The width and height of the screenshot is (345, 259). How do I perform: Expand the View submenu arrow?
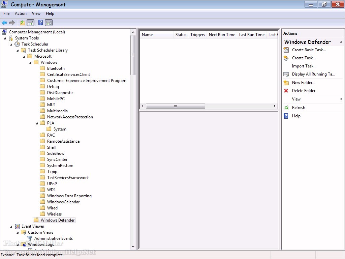pyautogui.click(x=341, y=99)
